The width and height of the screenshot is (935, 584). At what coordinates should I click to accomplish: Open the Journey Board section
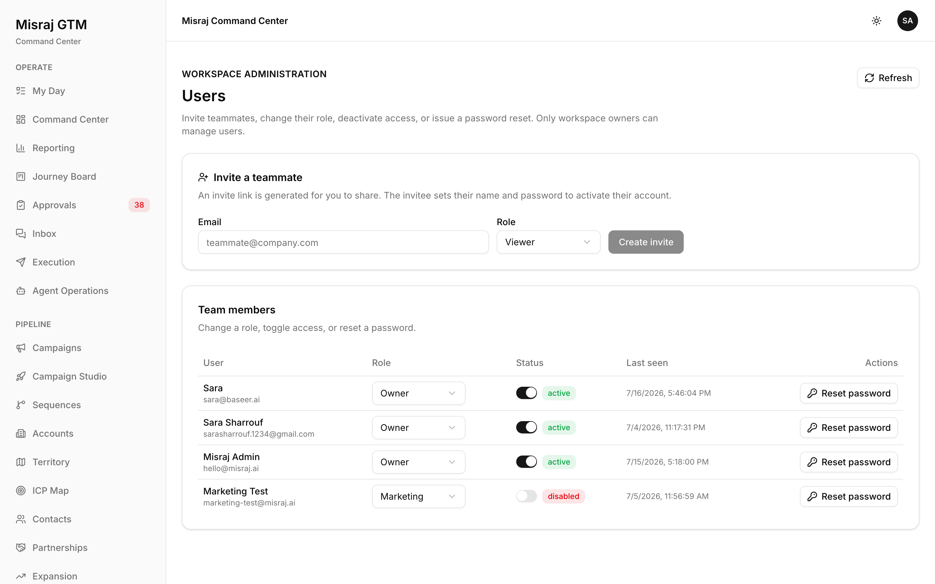click(x=83, y=176)
